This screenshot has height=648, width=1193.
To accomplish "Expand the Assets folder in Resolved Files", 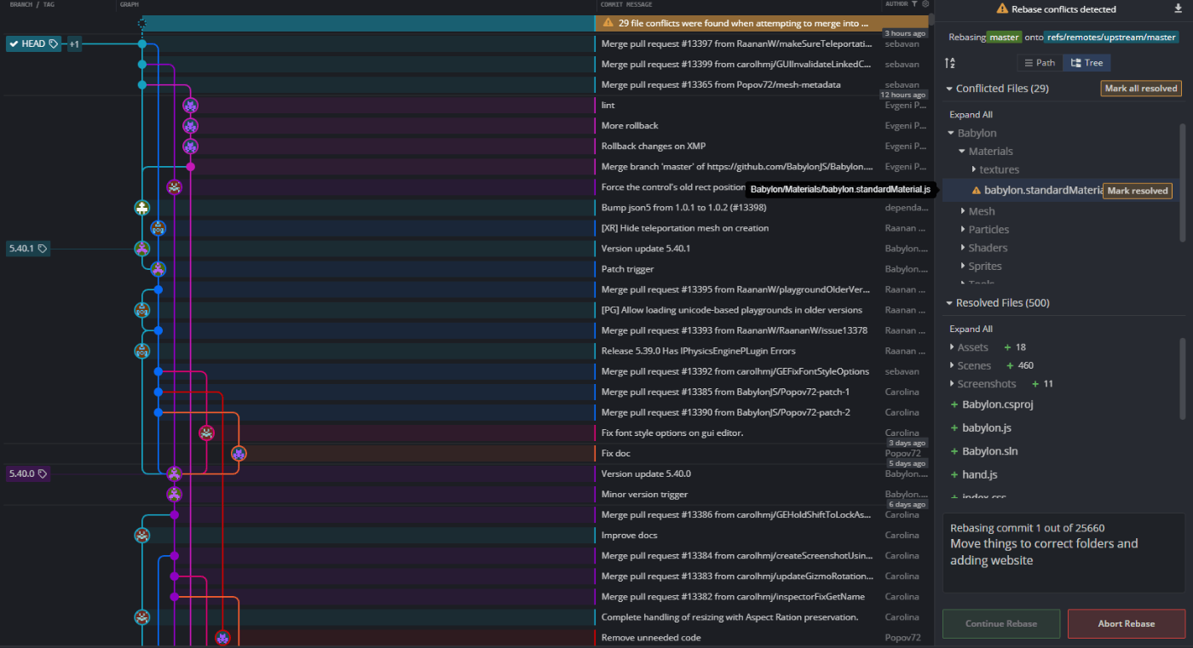I will (952, 347).
